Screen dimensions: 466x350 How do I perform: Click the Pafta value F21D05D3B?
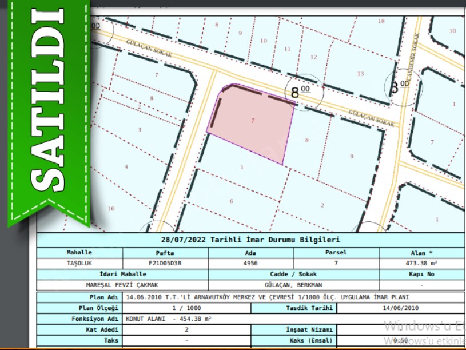(165, 264)
